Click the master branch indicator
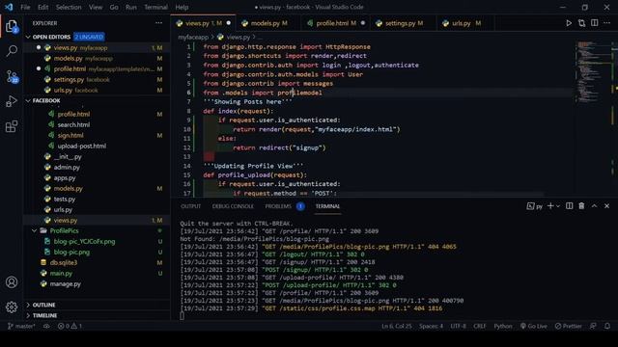 [x=21, y=326]
